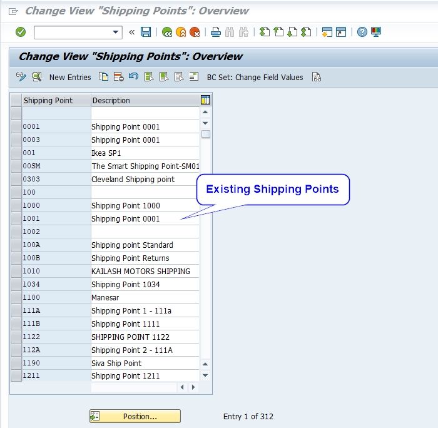
Task: Click the scroll down arrow below the top arrow
Action: (x=205, y=123)
